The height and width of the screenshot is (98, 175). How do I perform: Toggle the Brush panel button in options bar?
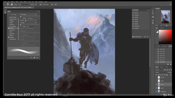click(12, 4)
